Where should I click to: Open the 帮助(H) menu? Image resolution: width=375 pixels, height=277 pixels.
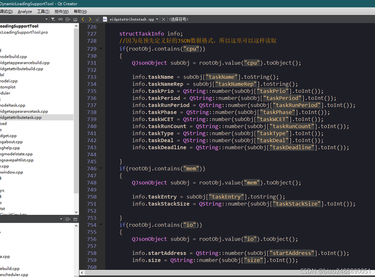(x=80, y=12)
